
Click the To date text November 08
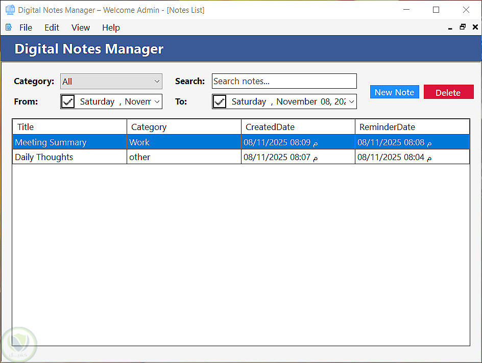[303, 101]
